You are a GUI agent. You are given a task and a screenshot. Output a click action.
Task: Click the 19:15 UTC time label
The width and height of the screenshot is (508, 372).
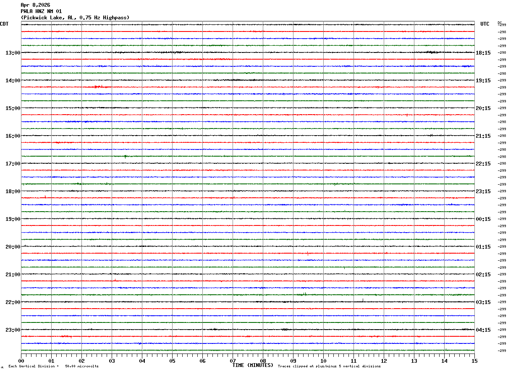[x=483, y=81]
